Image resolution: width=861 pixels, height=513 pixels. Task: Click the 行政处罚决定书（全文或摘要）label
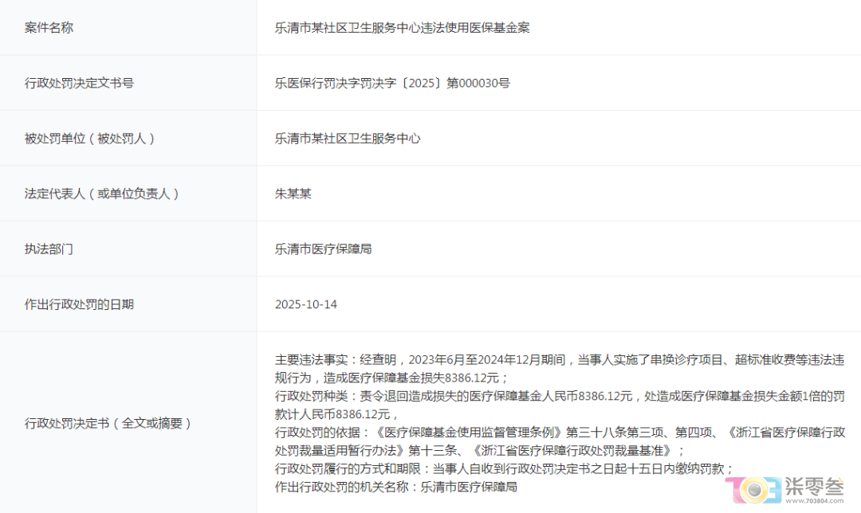[x=108, y=423]
